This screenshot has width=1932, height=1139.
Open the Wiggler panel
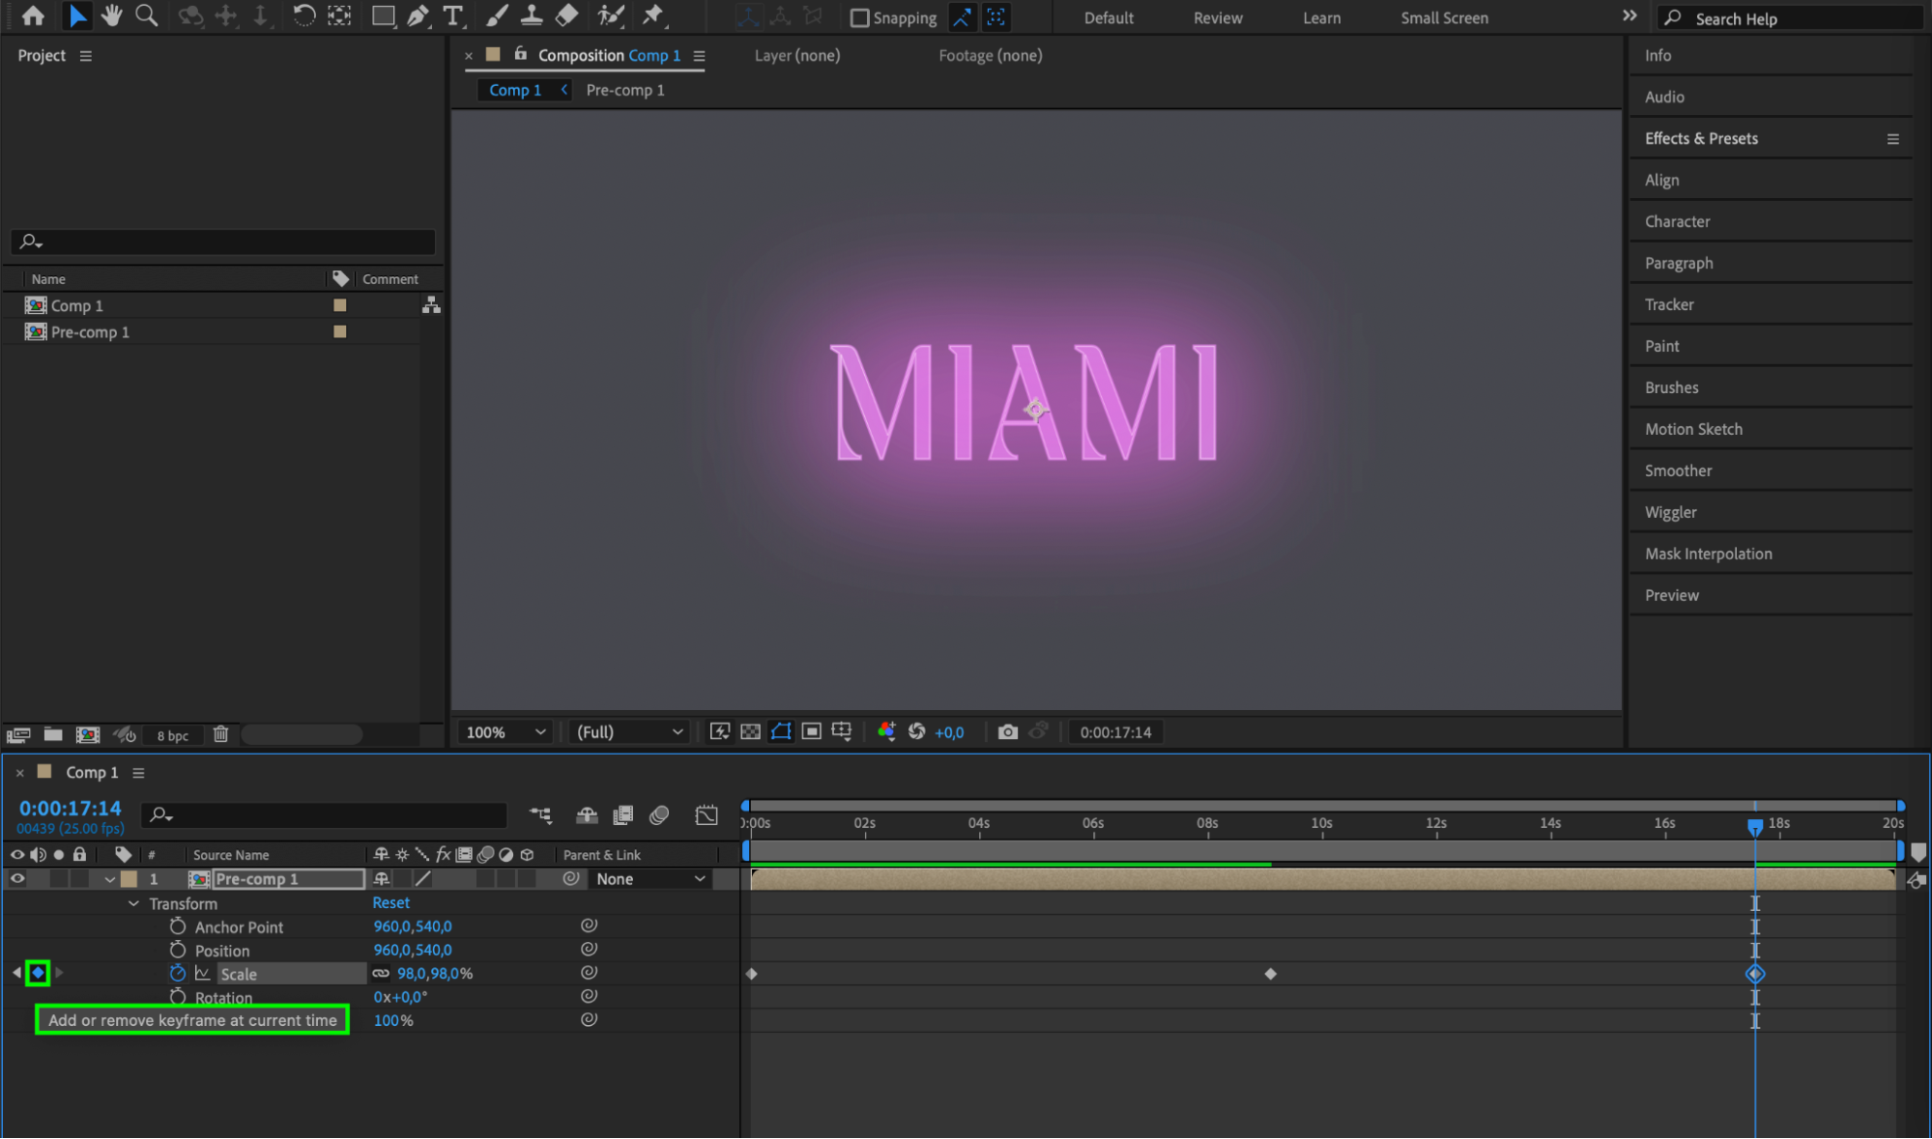pos(1670,512)
